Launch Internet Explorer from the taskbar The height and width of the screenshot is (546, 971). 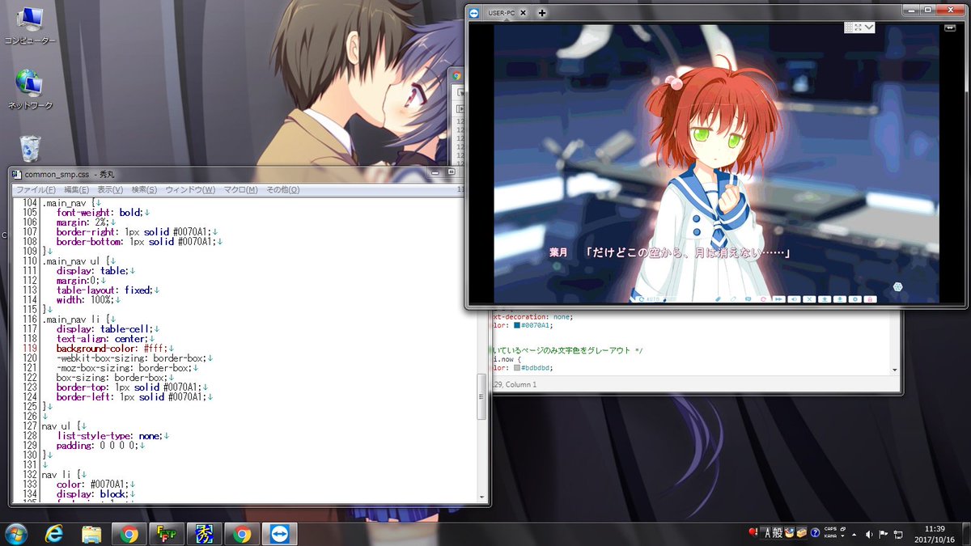tap(55, 534)
